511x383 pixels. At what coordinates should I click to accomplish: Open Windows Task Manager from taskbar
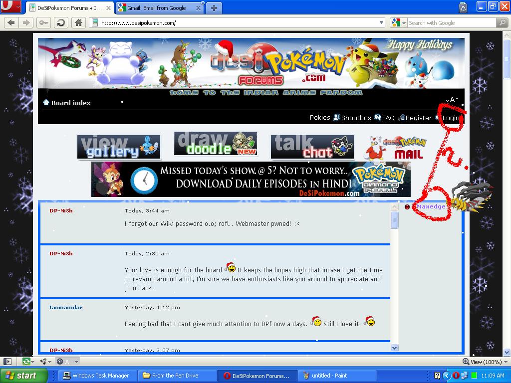click(96, 376)
